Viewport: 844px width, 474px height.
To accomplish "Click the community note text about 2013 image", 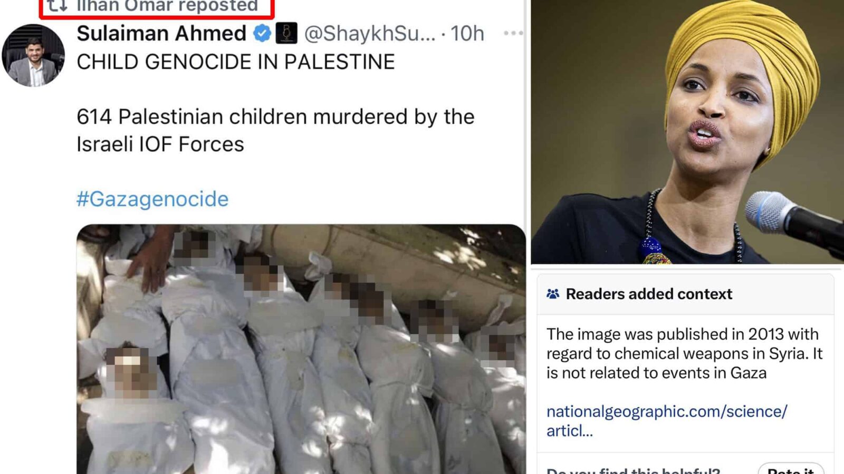I will coord(684,353).
